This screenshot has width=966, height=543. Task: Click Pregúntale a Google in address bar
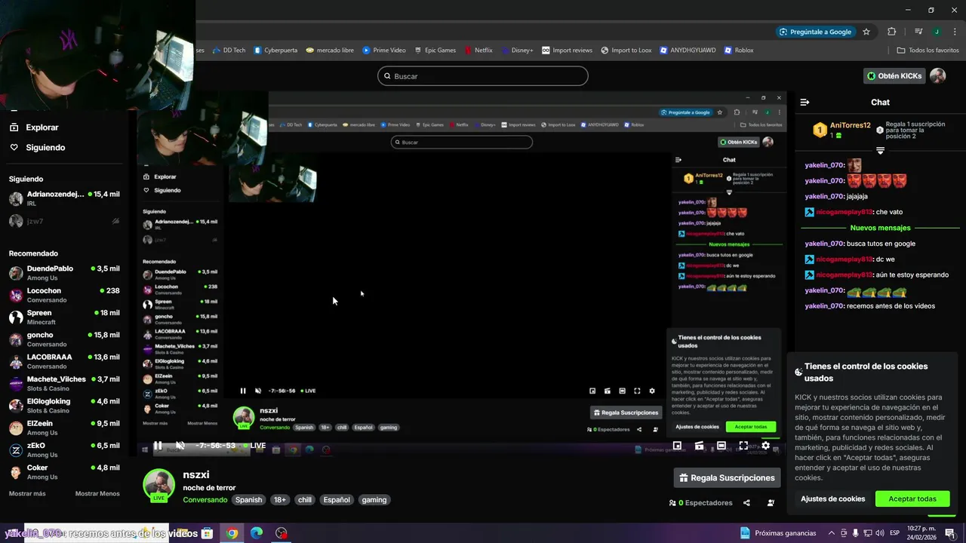click(x=814, y=32)
